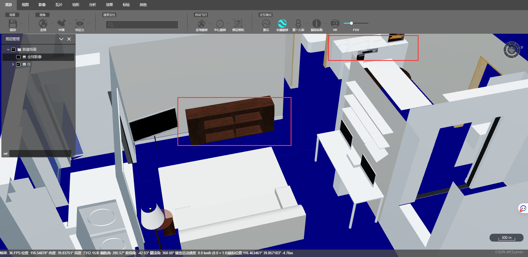Adjust the FOV slider handle
This screenshot has width=528, height=257.
[x=351, y=23]
